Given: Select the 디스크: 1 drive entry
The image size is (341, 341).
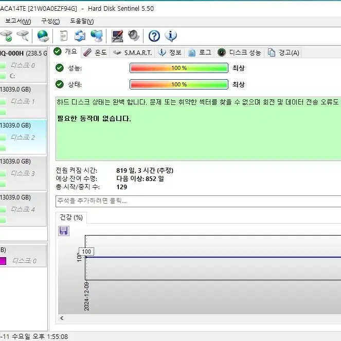Looking at the screenshot, I should point(23,101).
